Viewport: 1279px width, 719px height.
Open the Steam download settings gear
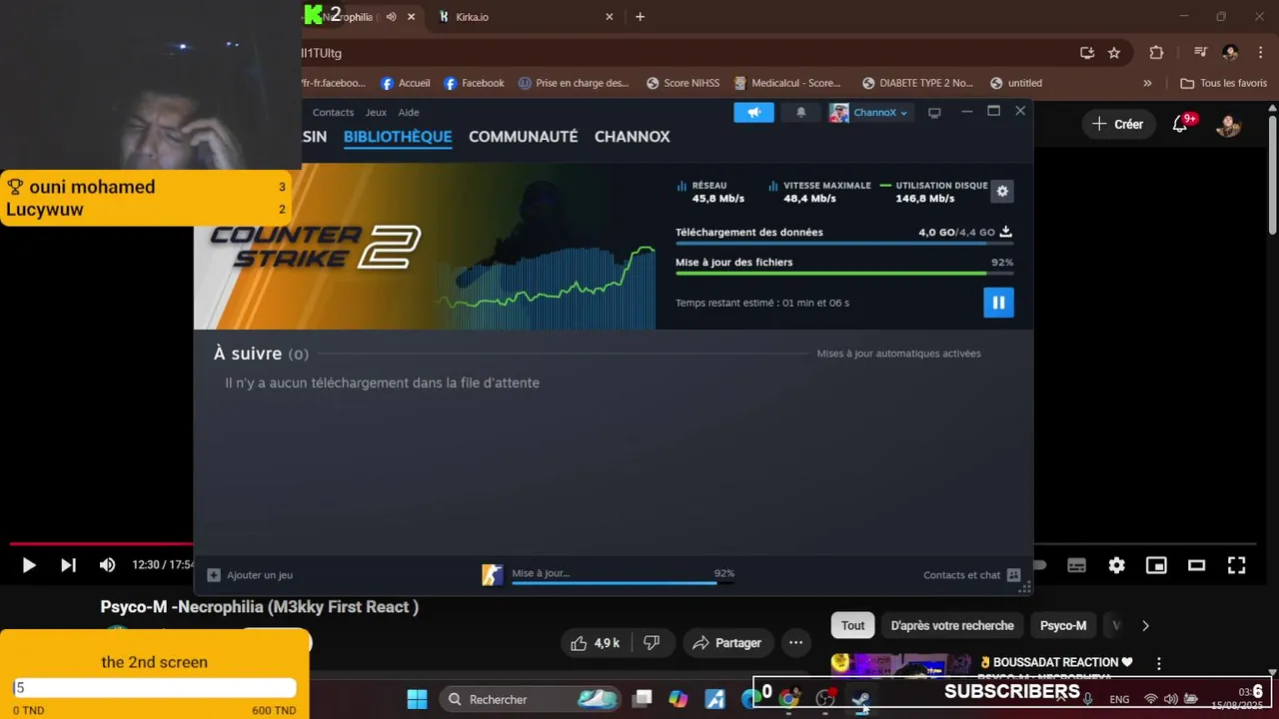[1002, 192]
